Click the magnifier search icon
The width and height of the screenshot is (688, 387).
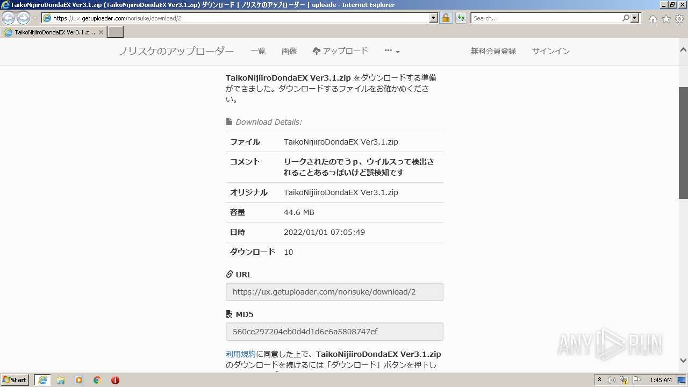pos(626,18)
